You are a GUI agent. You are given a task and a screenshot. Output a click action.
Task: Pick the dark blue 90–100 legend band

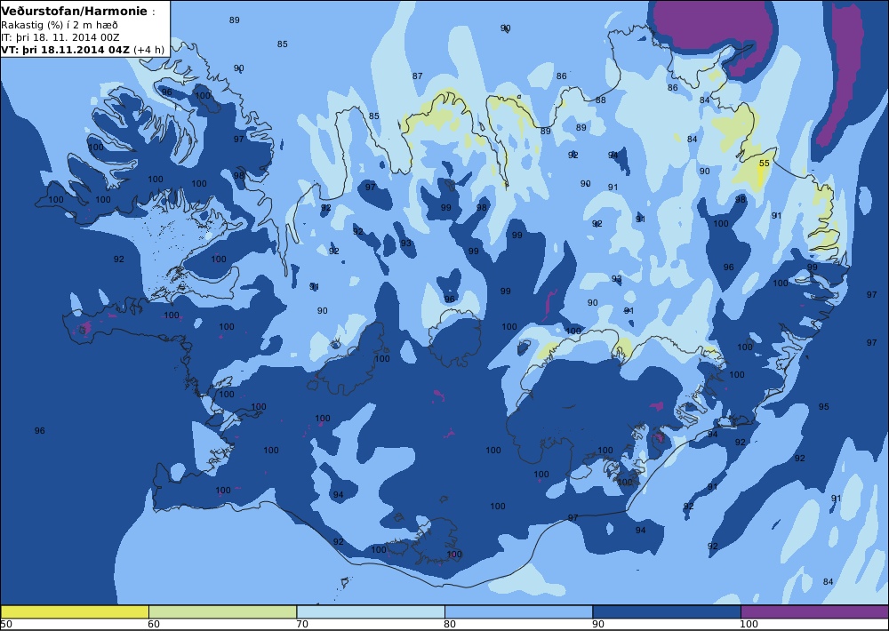click(667, 611)
